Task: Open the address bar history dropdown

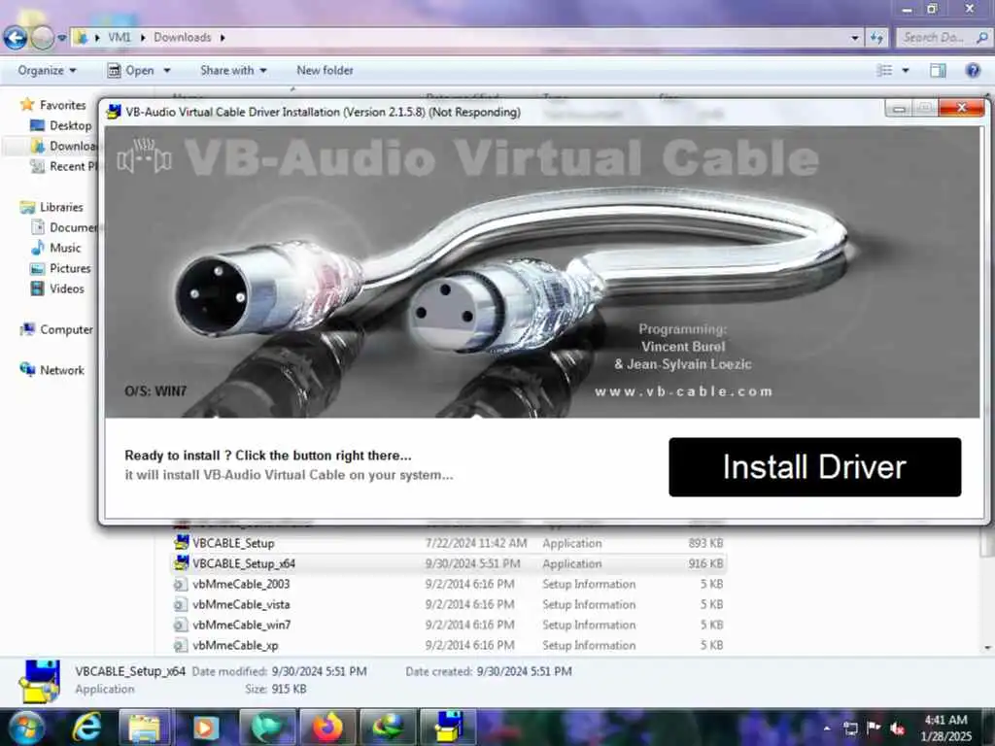Action: click(855, 38)
